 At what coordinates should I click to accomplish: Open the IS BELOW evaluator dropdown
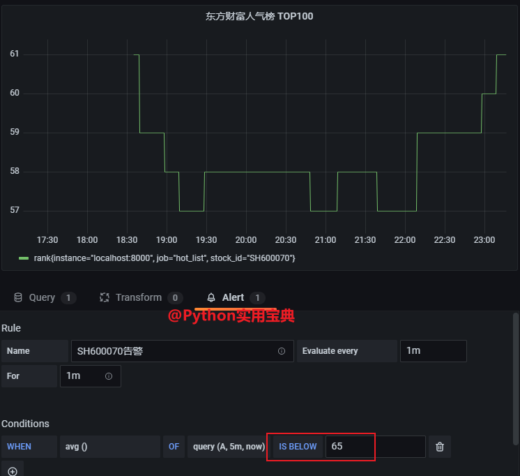(298, 447)
